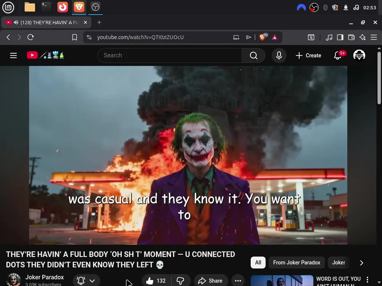Close the YouTube browser tab
The width and height of the screenshot is (382, 286).
click(85, 22)
